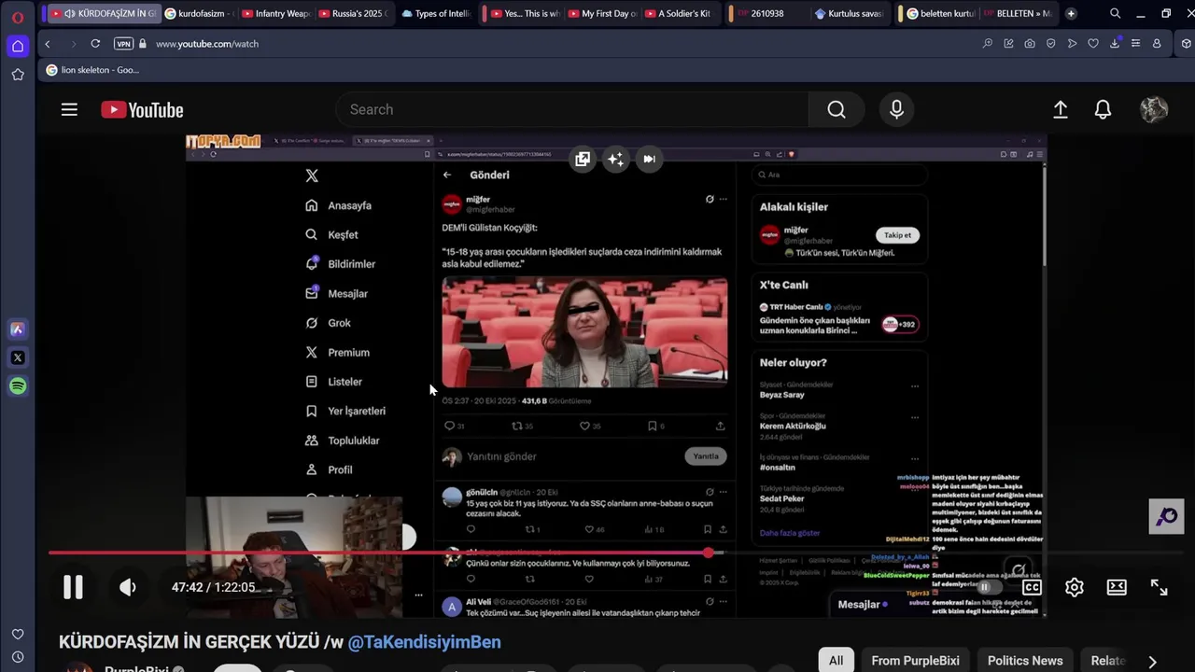Viewport: 1195px width, 672px height.
Task: Reload the page with the refresh button
Action: [x=95, y=44]
